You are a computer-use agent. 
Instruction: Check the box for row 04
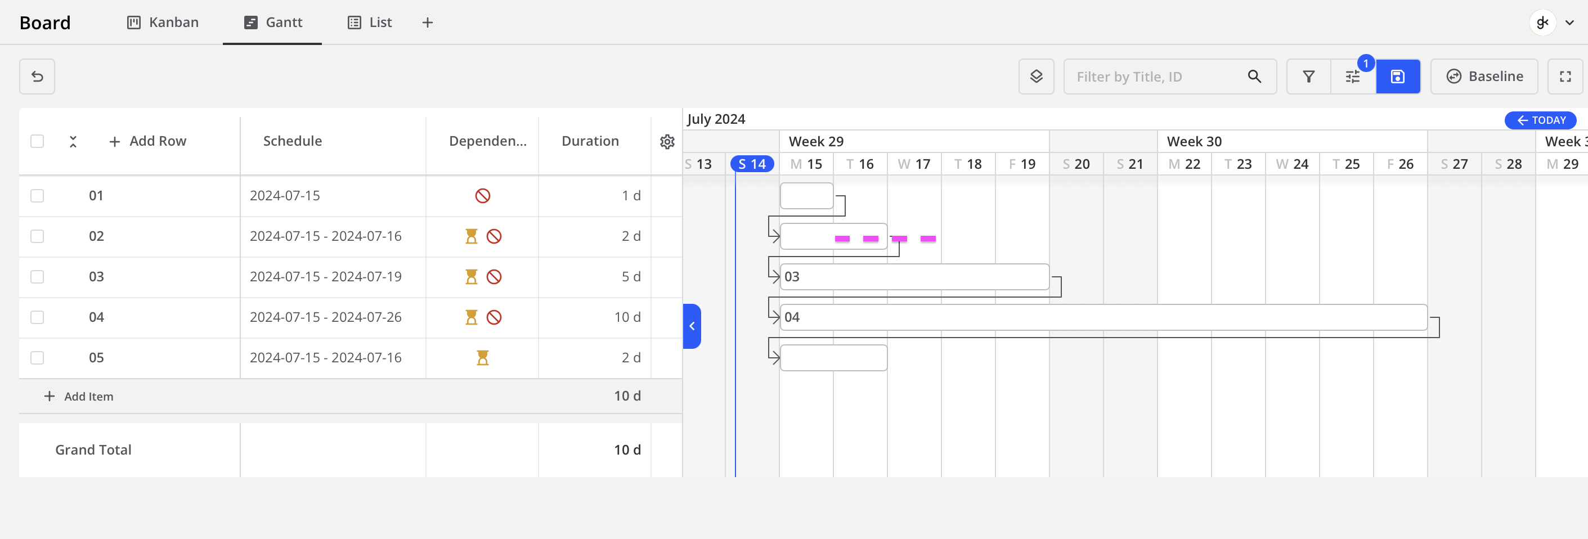point(37,317)
